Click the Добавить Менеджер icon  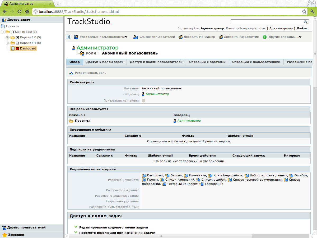pyautogui.click(x=180, y=37)
